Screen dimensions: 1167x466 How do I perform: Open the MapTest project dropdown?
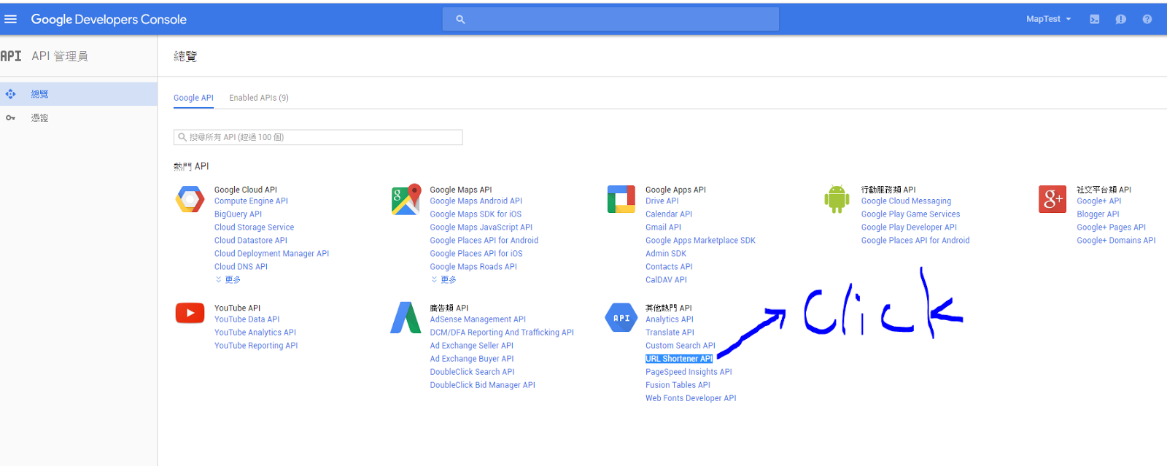point(1049,20)
